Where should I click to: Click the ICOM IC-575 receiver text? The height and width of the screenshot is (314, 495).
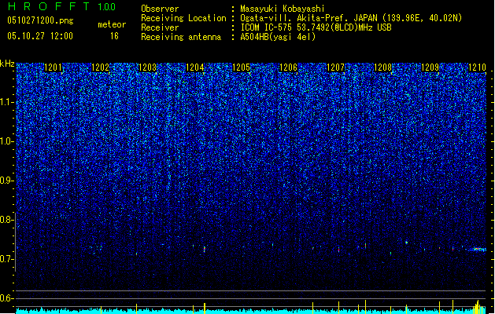(x=267, y=27)
